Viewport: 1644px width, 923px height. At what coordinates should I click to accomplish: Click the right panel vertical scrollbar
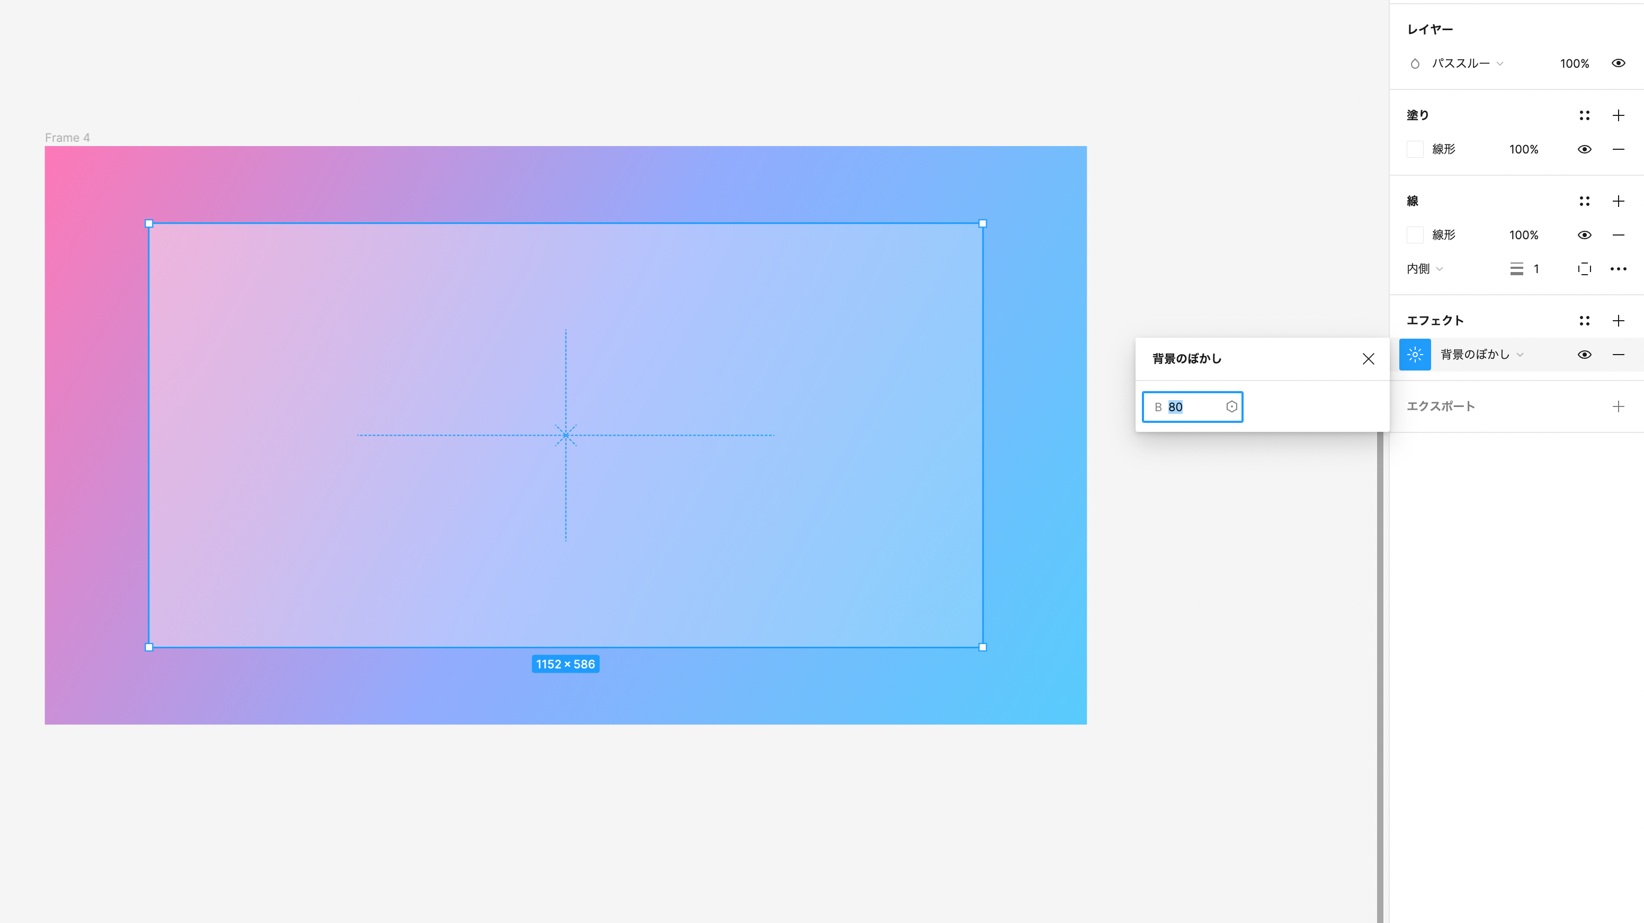[x=1379, y=676]
